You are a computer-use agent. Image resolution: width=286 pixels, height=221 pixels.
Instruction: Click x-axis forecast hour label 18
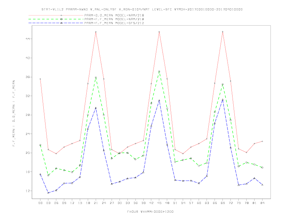coord(88,203)
